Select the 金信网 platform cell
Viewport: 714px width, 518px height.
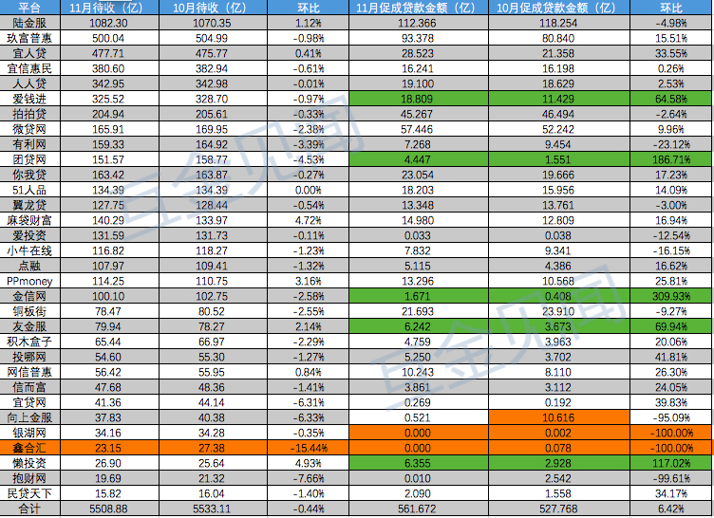click(29, 296)
